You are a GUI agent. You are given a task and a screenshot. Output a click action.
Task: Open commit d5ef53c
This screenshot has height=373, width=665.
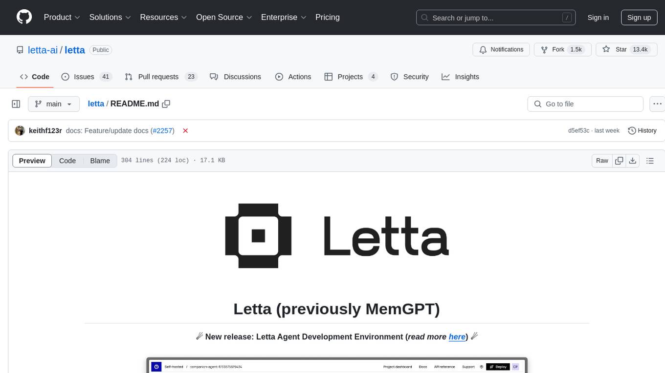point(579,131)
